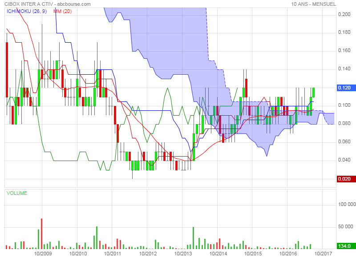Click the 0.100 price axis label
Image resolution: width=356 pixels, height=258 pixels.
click(344, 105)
